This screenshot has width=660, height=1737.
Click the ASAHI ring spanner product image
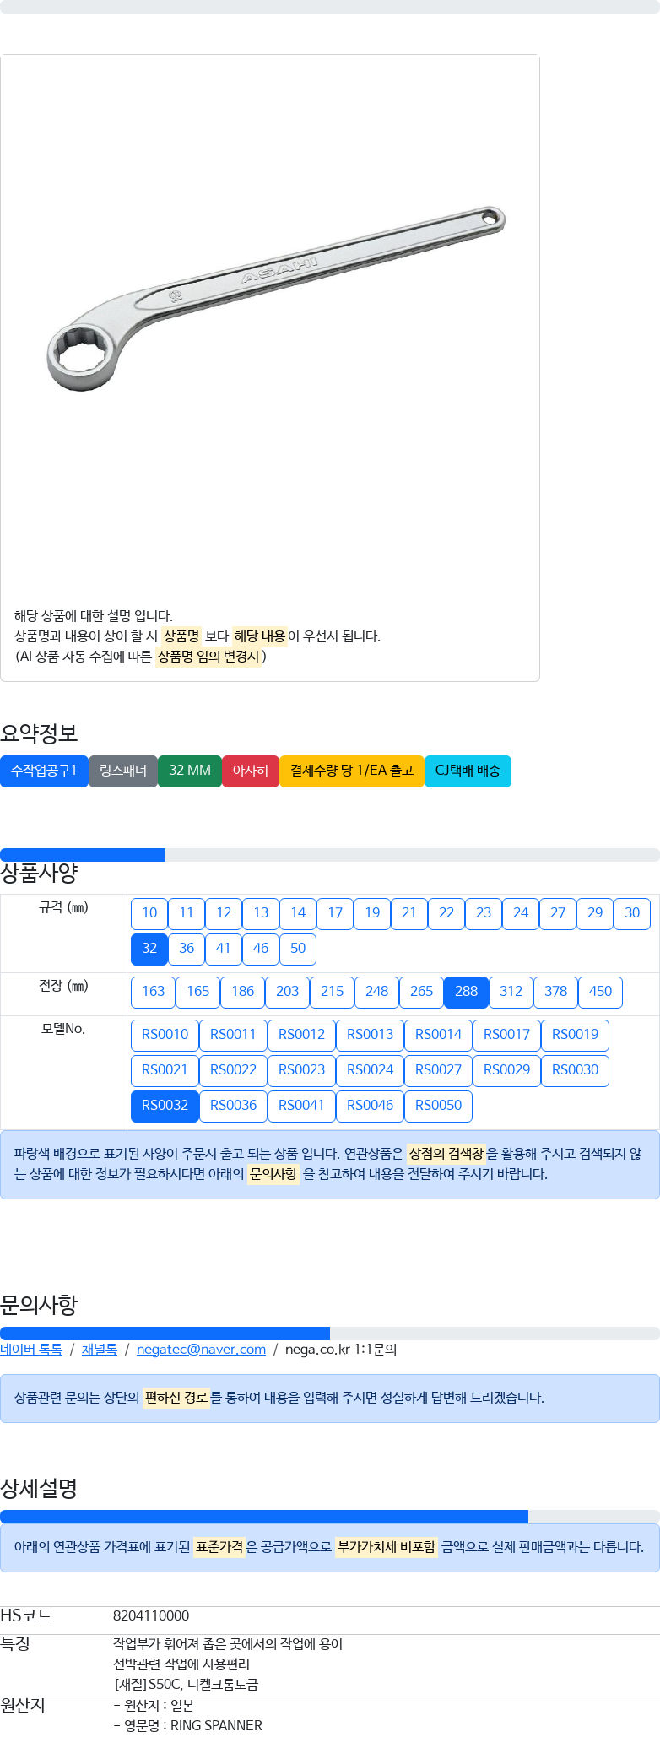(x=275, y=298)
